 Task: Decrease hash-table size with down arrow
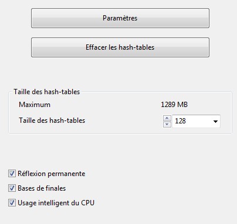pos(167,125)
